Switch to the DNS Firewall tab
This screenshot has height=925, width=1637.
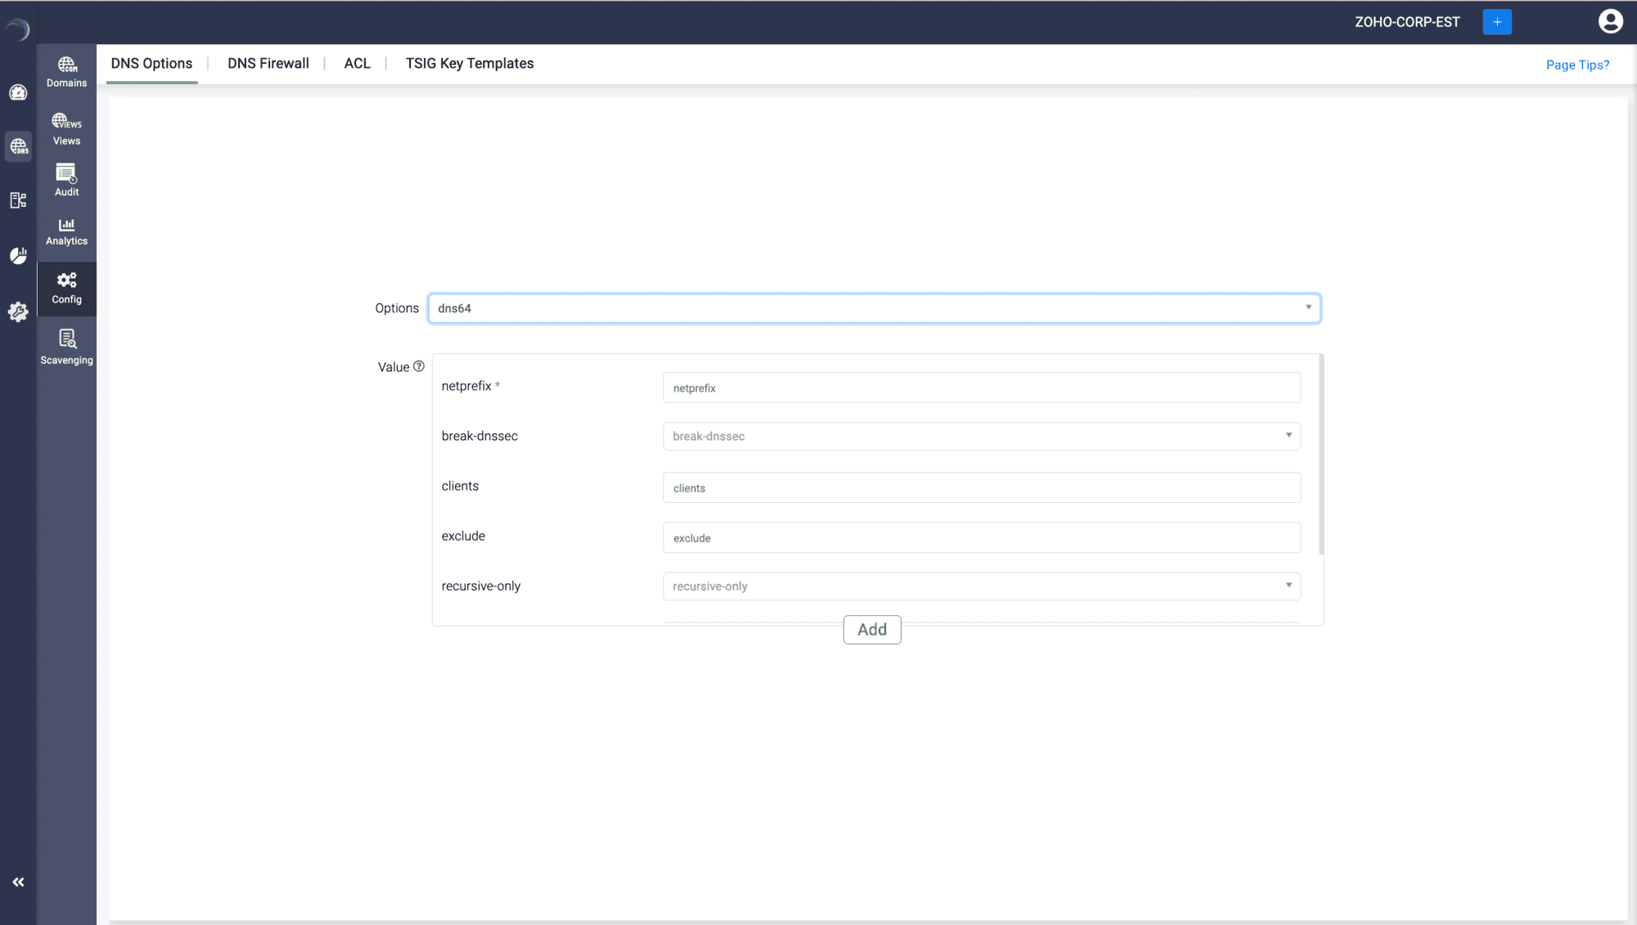(x=268, y=64)
